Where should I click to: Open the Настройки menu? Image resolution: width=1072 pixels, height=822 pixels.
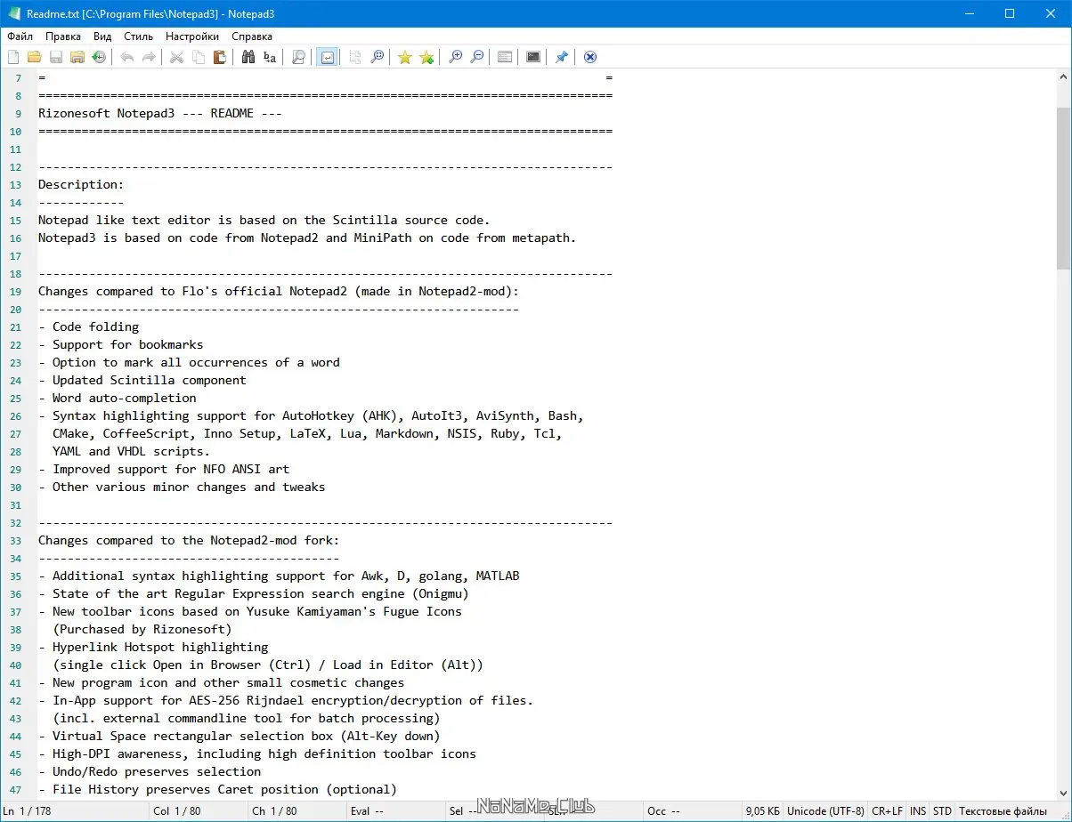tap(192, 36)
